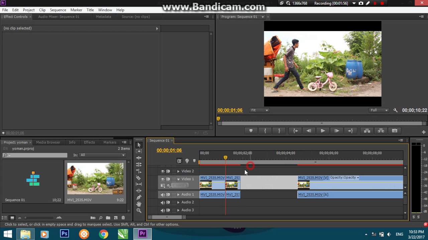Viewport: 428px width, 240px height.
Task: Step back one frame
Action: (309, 131)
